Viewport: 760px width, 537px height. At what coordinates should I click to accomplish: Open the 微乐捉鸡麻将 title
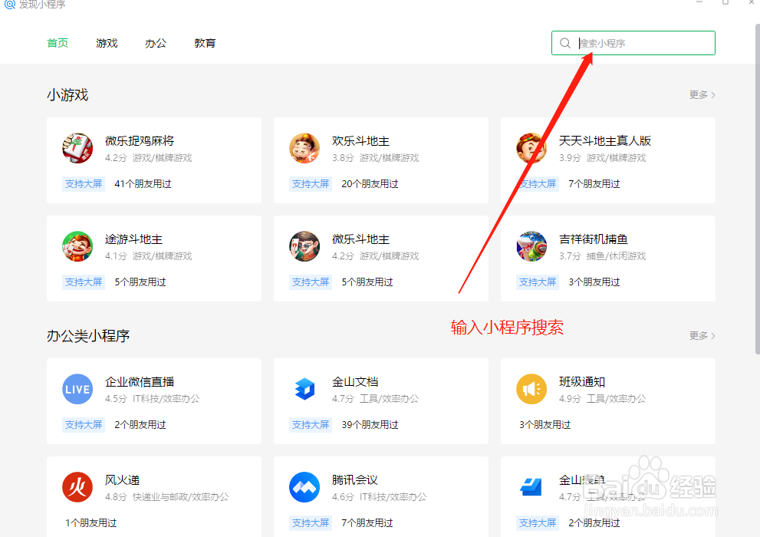click(140, 141)
